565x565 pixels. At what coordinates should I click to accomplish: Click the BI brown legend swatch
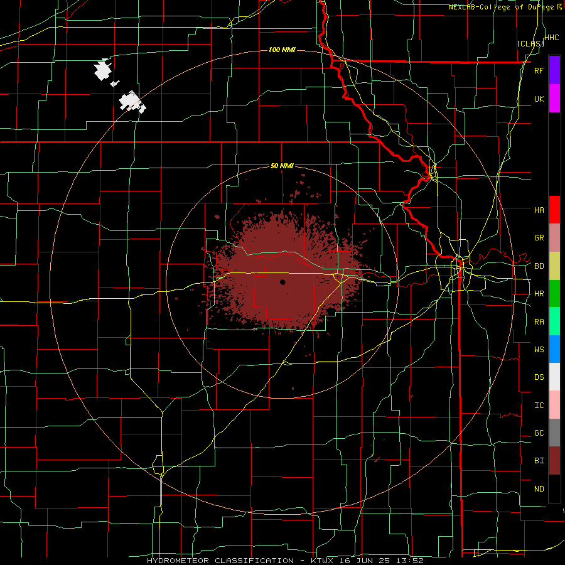554,461
